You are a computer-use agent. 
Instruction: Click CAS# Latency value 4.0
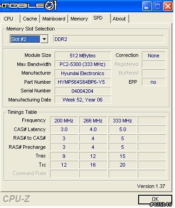93,129
